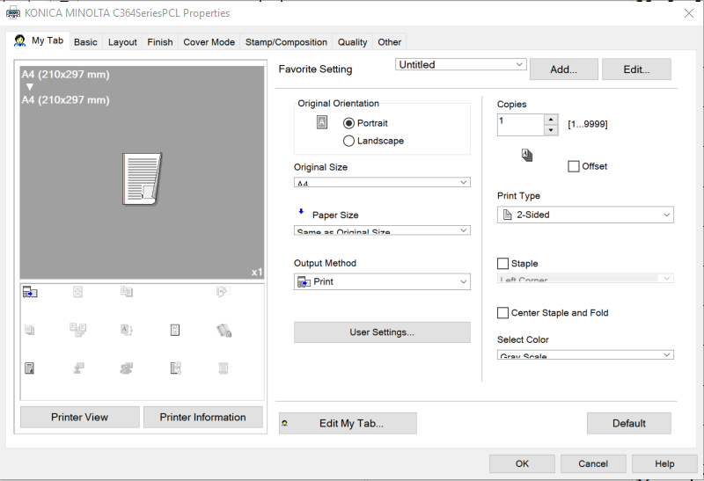The width and height of the screenshot is (704, 481).
Task: Click into the Copies number field
Action: (520, 125)
